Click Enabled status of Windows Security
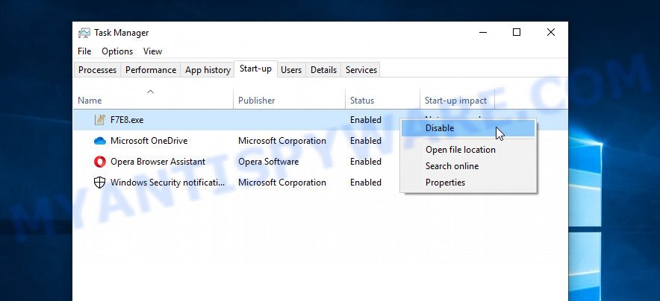The height and width of the screenshot is (301, 660). pos(366,183)
